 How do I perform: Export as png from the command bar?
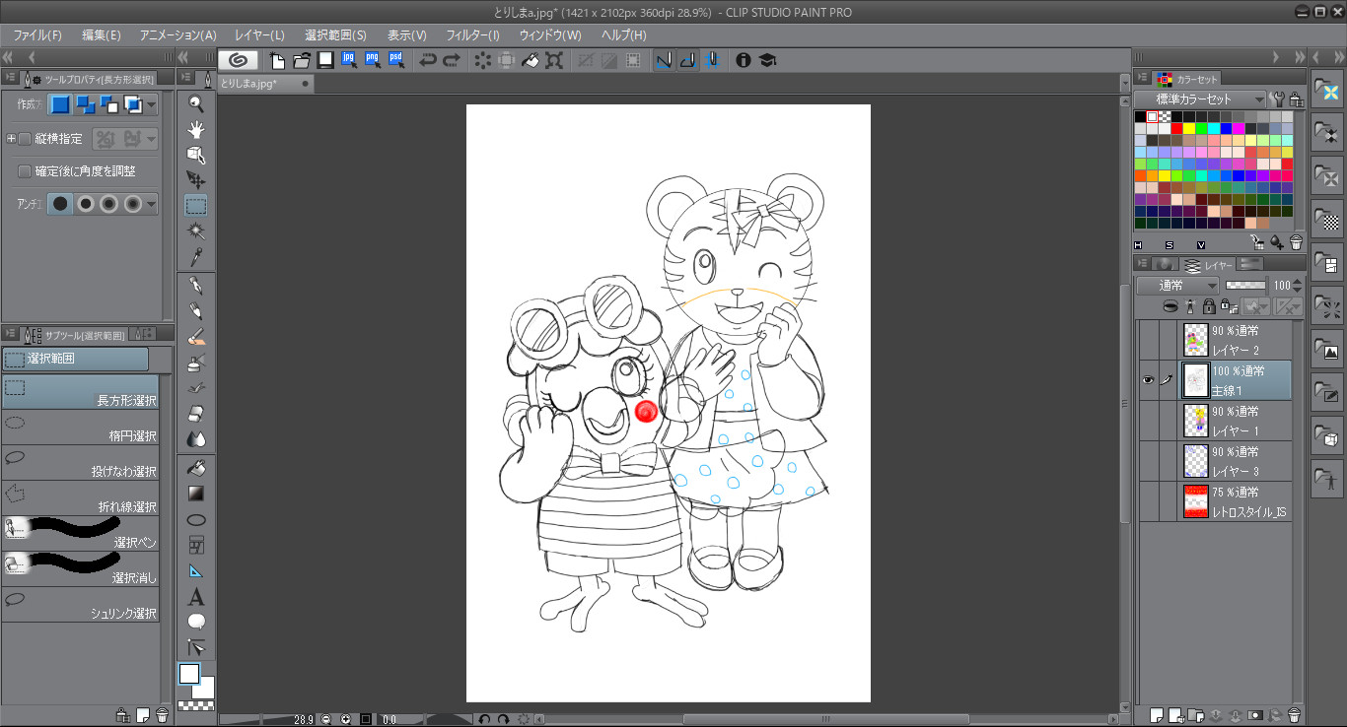(373, 59)
